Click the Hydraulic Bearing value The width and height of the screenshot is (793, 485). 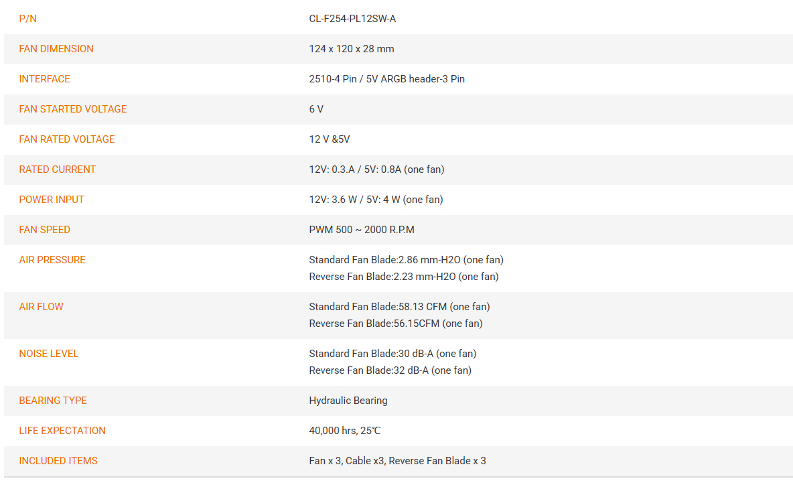point(348,401)
